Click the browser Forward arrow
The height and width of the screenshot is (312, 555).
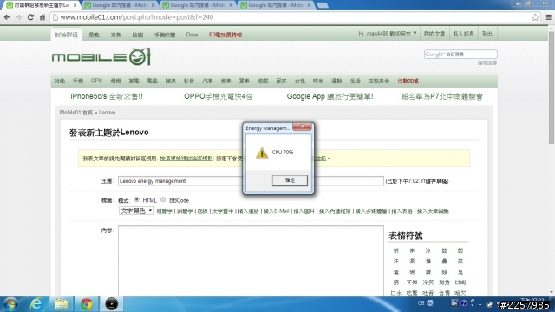(19, 17)
